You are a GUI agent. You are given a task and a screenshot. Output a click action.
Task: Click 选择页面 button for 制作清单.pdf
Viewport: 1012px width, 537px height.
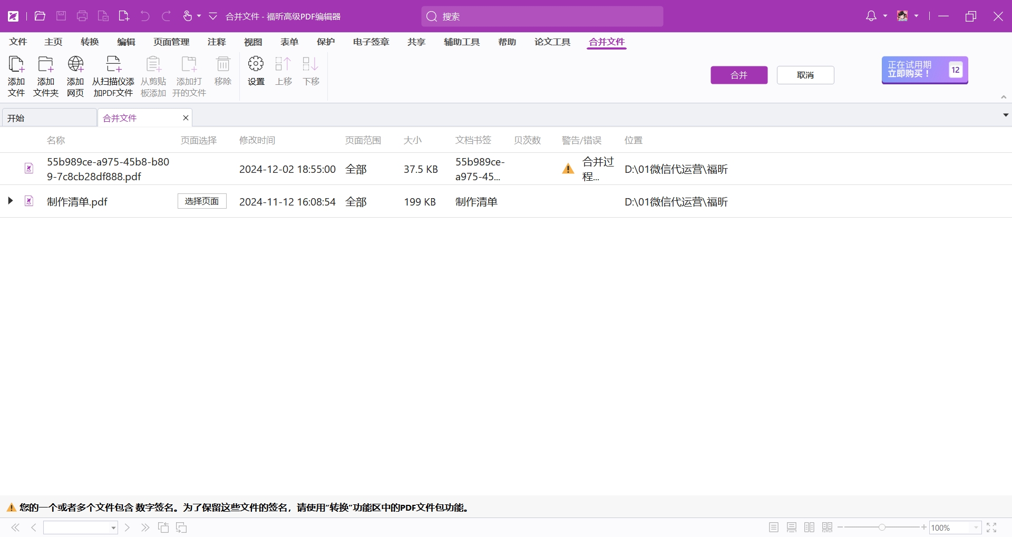pos(202,201)
